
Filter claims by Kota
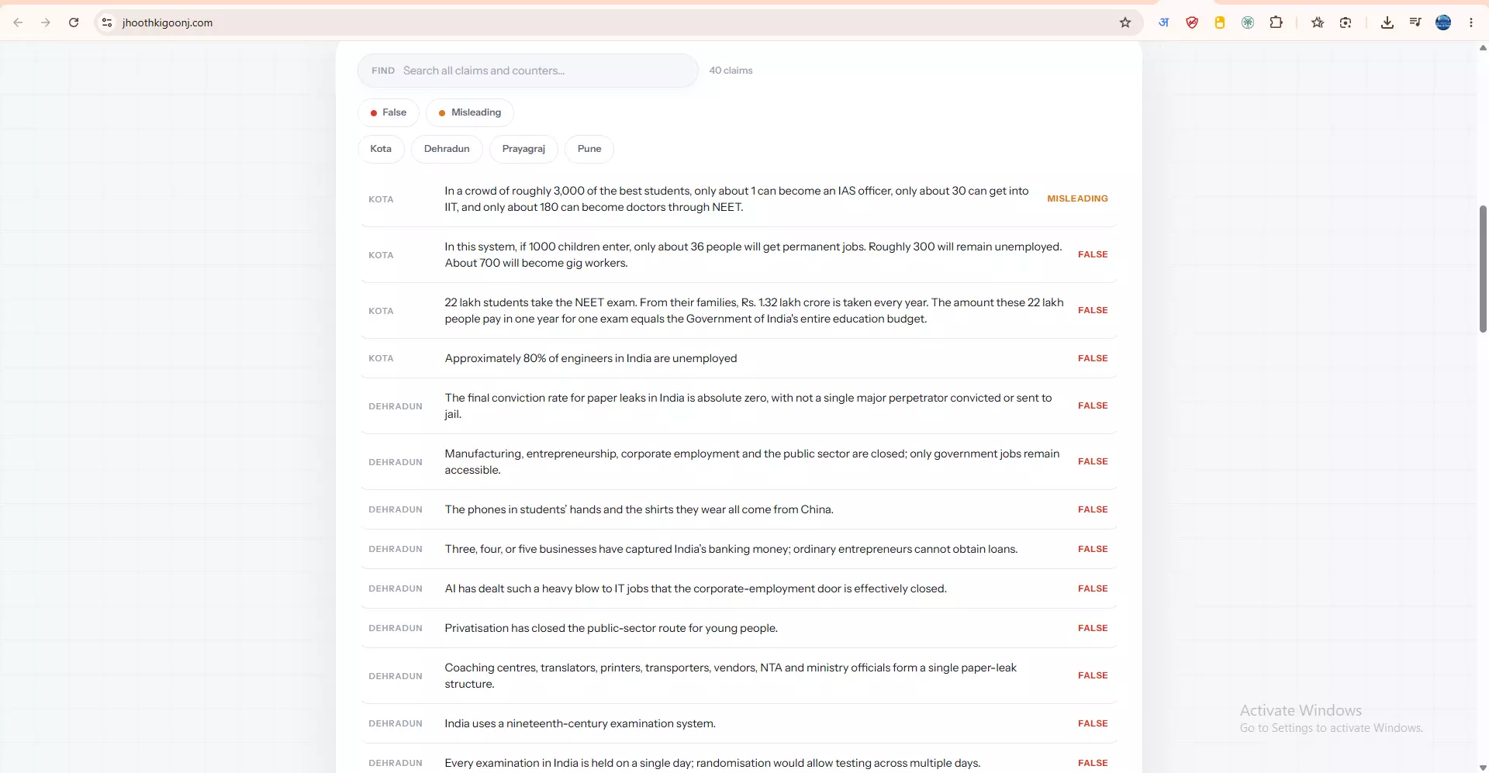(x=381, y=149)
